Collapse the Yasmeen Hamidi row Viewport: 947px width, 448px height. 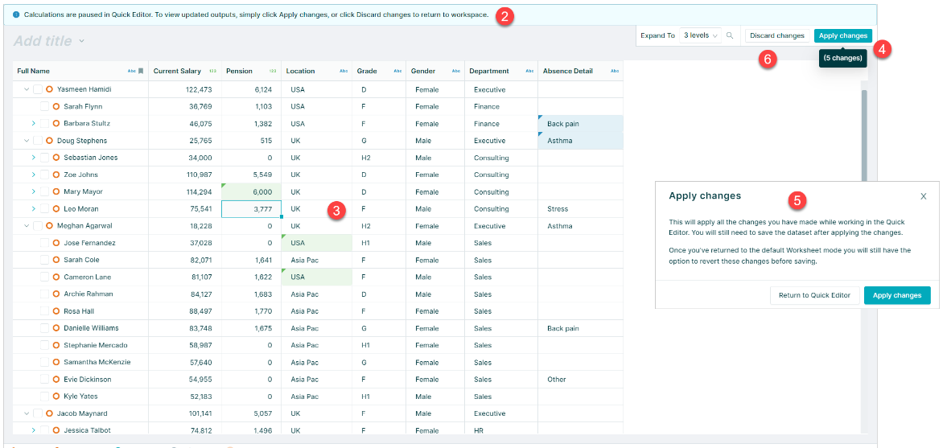pyautogui.click(x=27, y=89)
